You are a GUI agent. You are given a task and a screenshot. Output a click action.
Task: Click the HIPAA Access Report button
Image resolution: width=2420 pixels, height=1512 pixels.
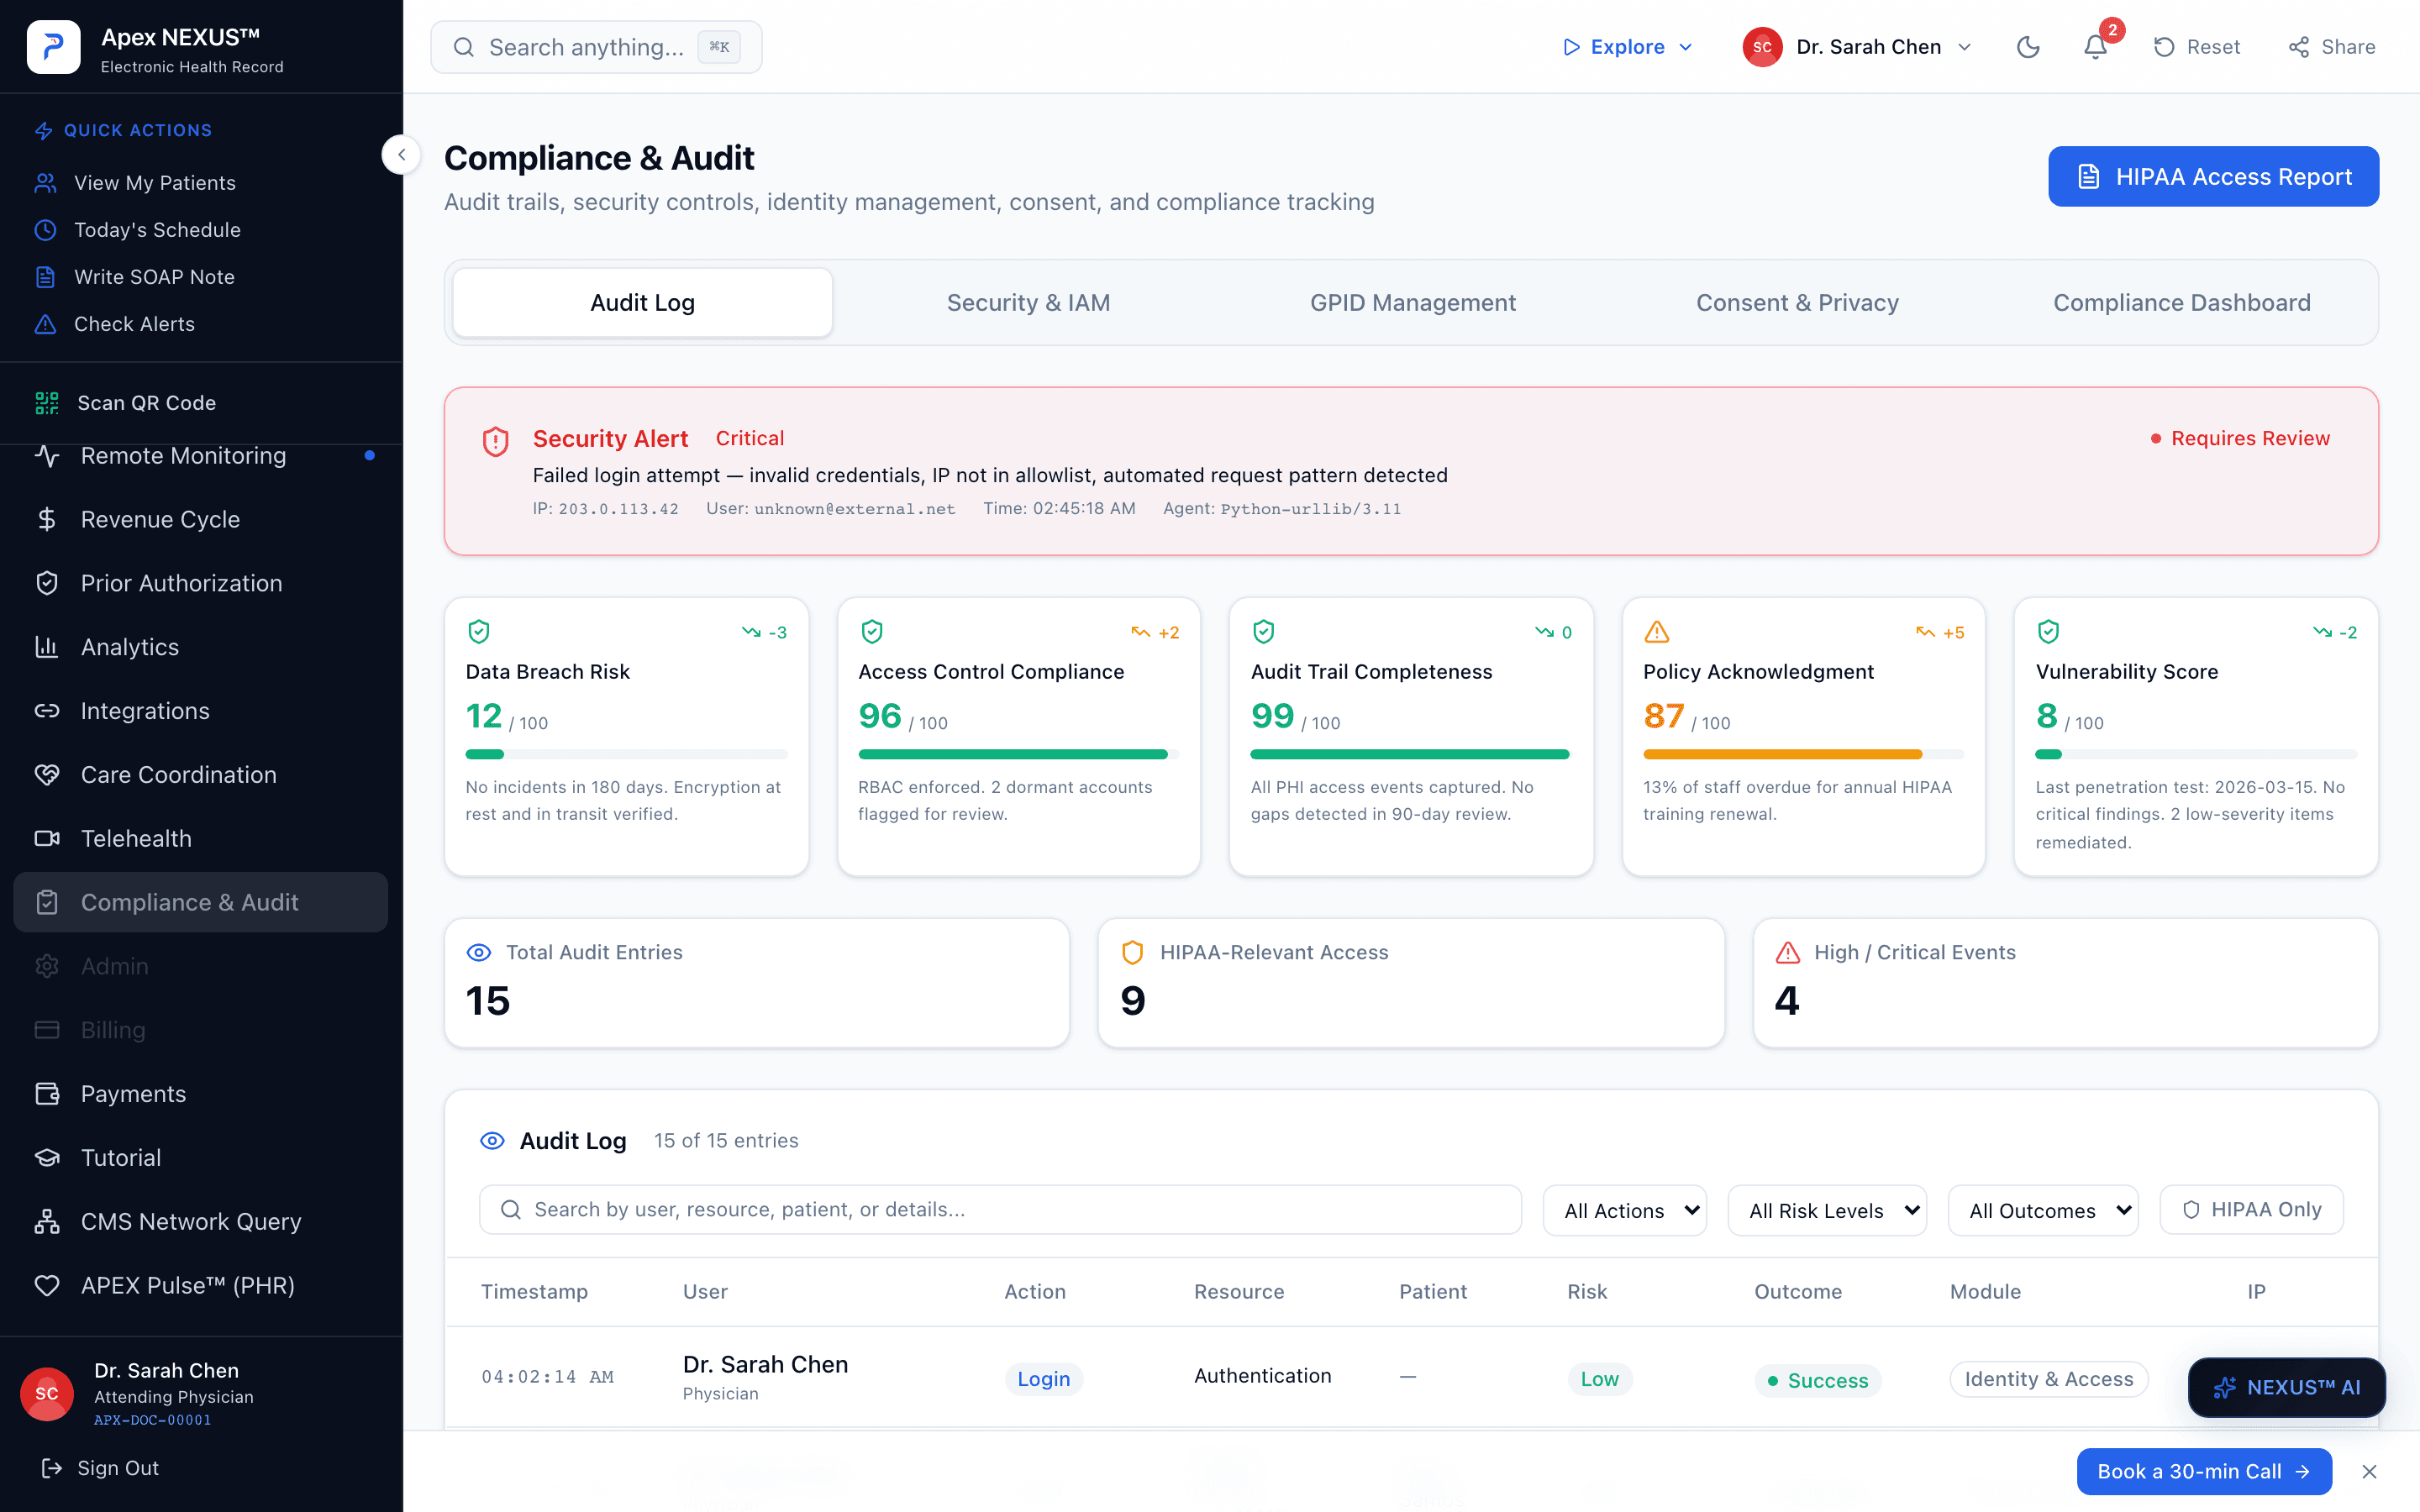click(2213, 177)
